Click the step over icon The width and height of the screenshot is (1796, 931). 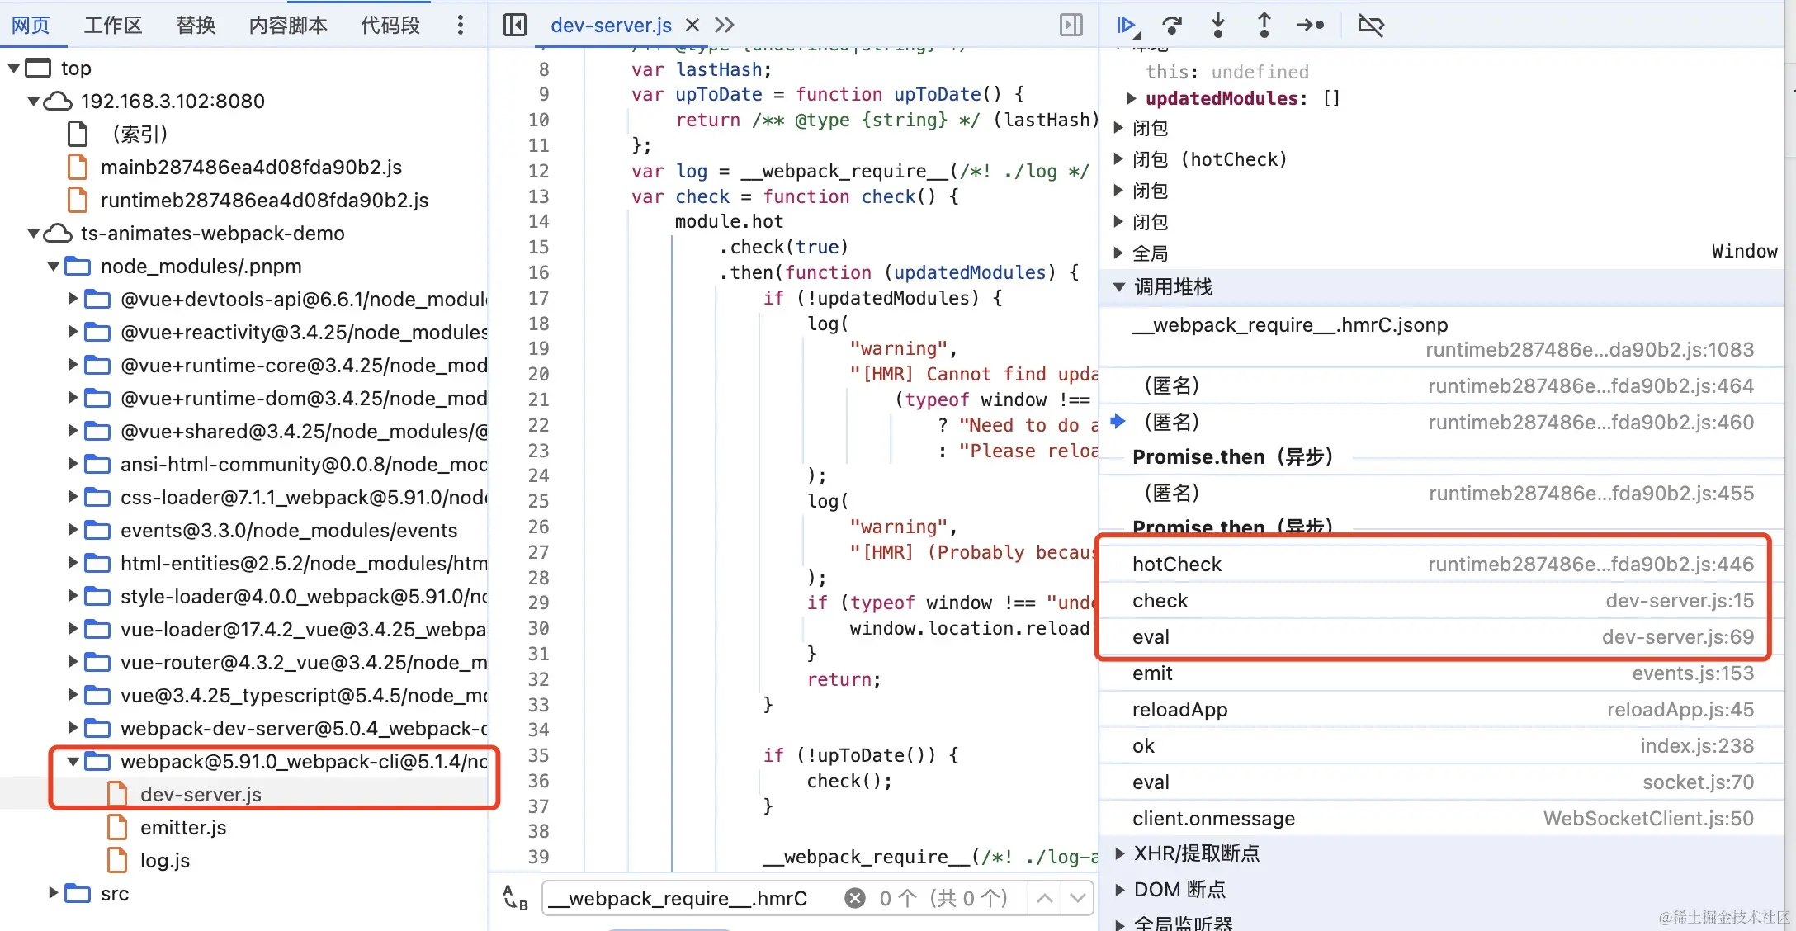(1172, 25)
